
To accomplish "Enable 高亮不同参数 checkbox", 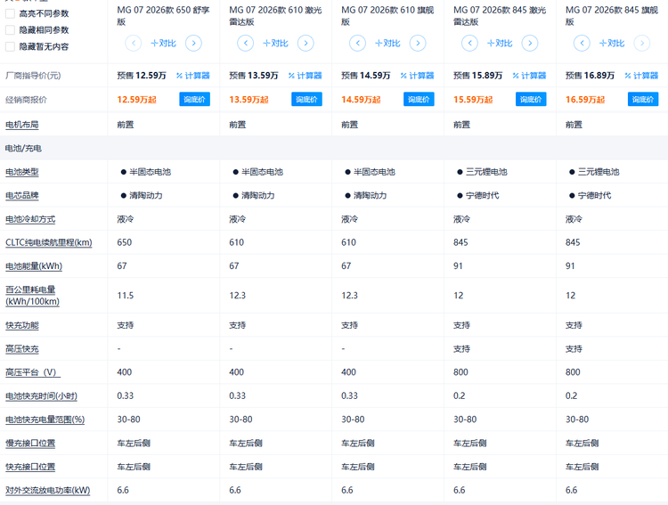I will pos(10,13).
